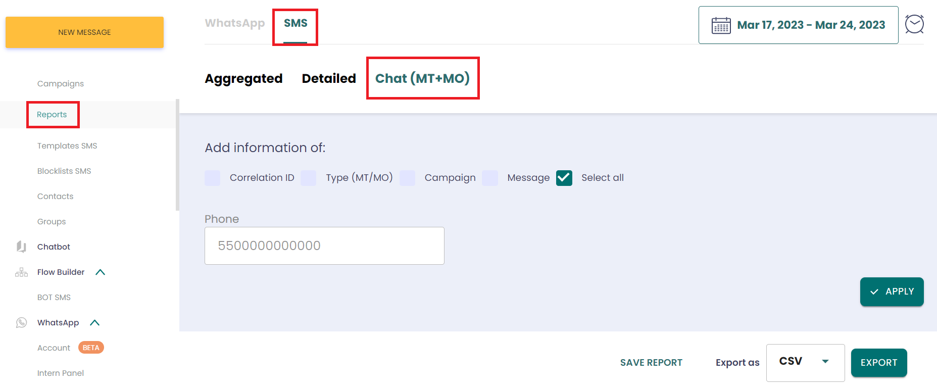Collapse the Flow Builder section
Viewport: 937px width, 388px height.
pyautogui.click(x=101, y=272)
